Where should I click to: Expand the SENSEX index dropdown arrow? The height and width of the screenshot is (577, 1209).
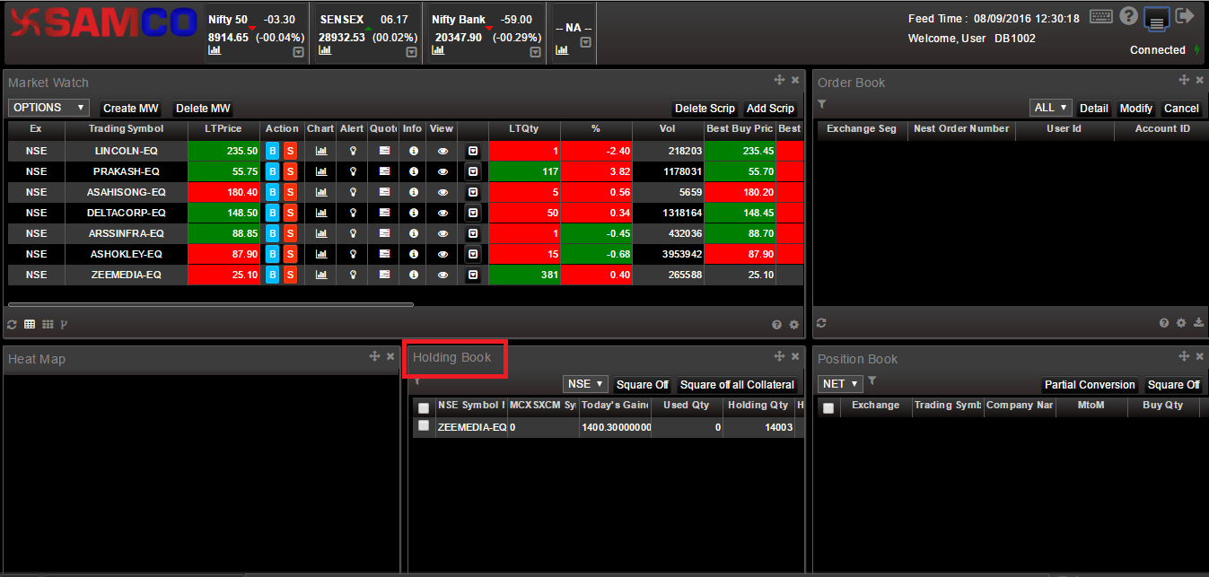[412, 52]
